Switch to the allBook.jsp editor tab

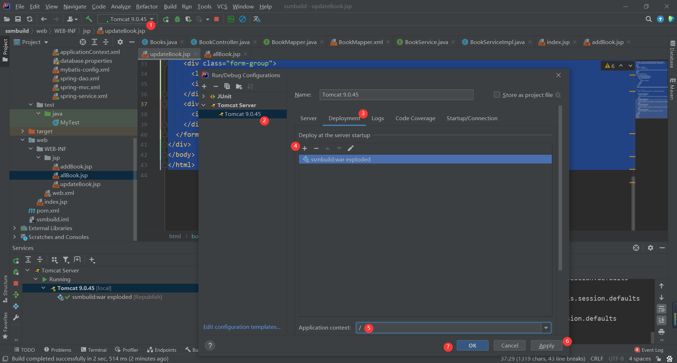point(226,54)
